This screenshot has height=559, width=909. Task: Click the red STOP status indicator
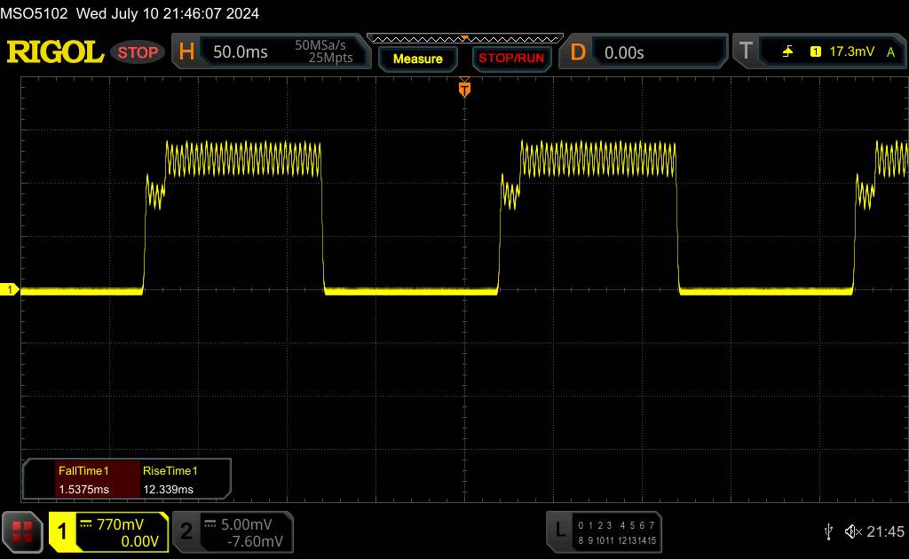[x=138, y=52]
